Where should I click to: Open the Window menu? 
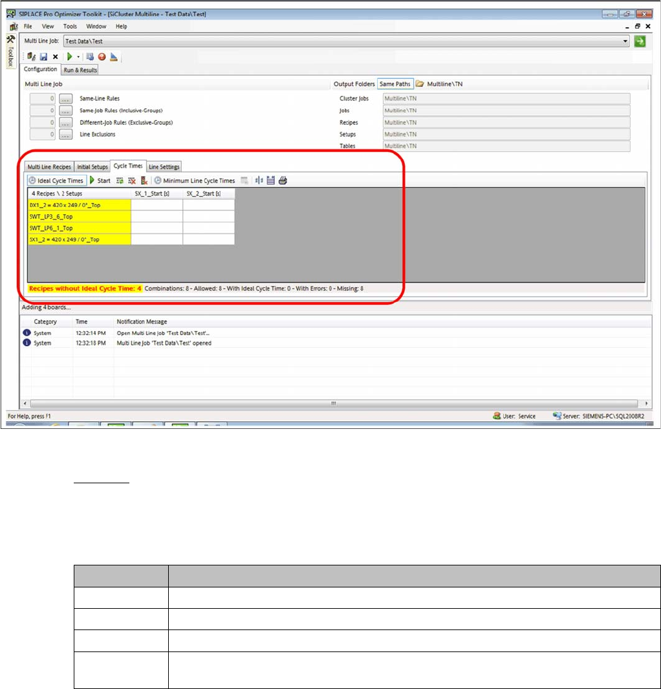click(x=96, y=27)
